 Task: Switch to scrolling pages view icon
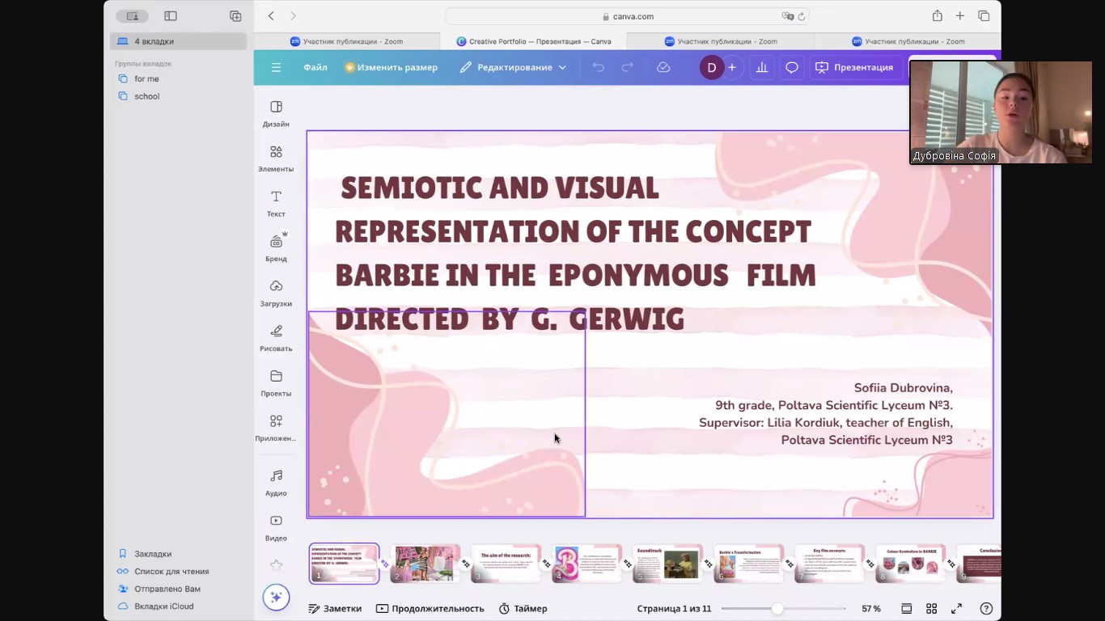[x=907, y=608]
